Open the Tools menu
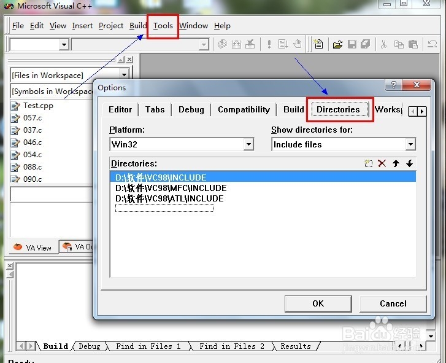Viewport: 446px width, 363px height. coord(163,26)
